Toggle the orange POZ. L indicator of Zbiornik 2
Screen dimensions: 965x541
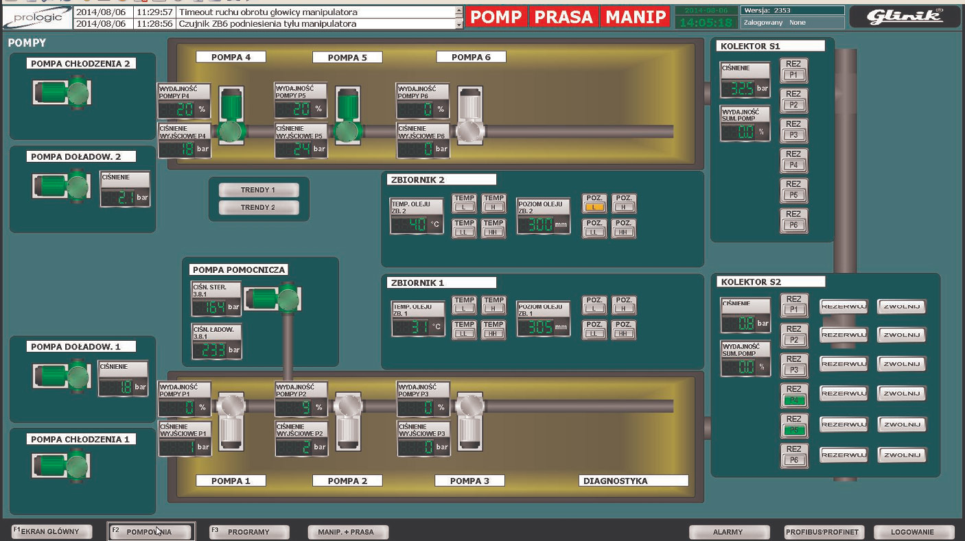pyautogui.click(x=594, y=203)
